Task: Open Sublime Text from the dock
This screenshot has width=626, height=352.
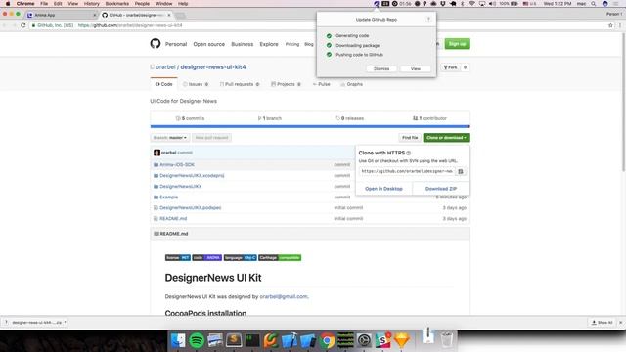Action: (x=234, y=340)
